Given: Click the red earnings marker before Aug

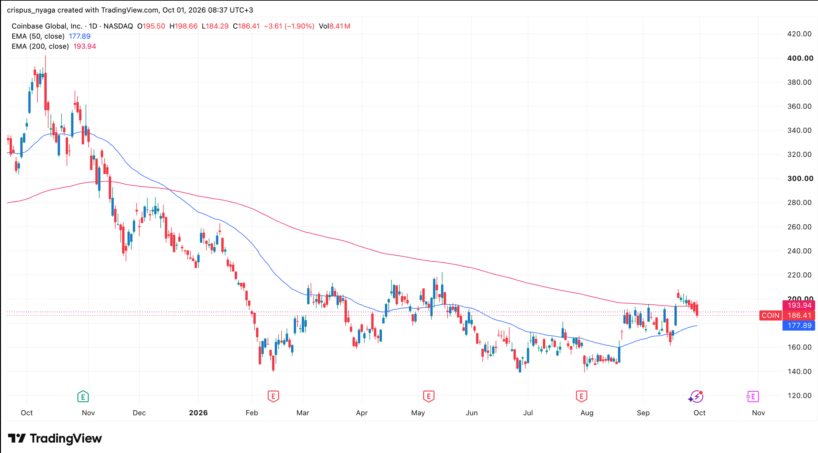Looking at the screenshot, I should [581, 396].
